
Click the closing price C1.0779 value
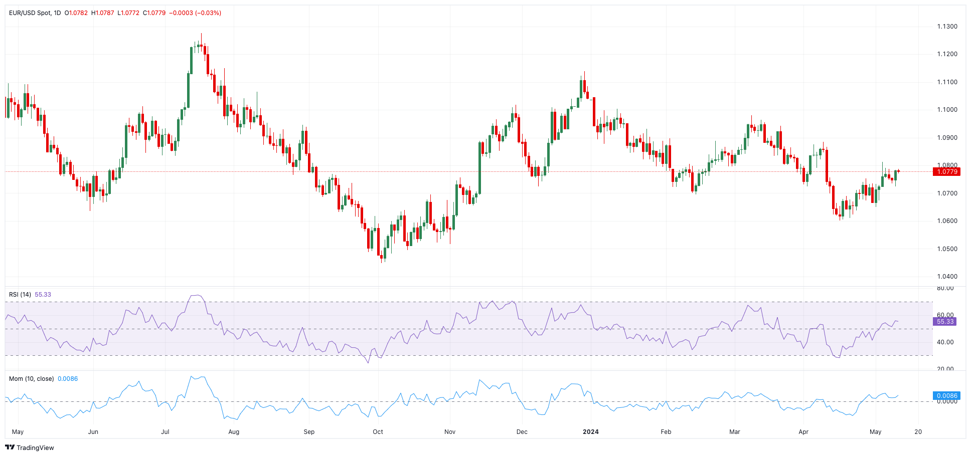point(154,13)
